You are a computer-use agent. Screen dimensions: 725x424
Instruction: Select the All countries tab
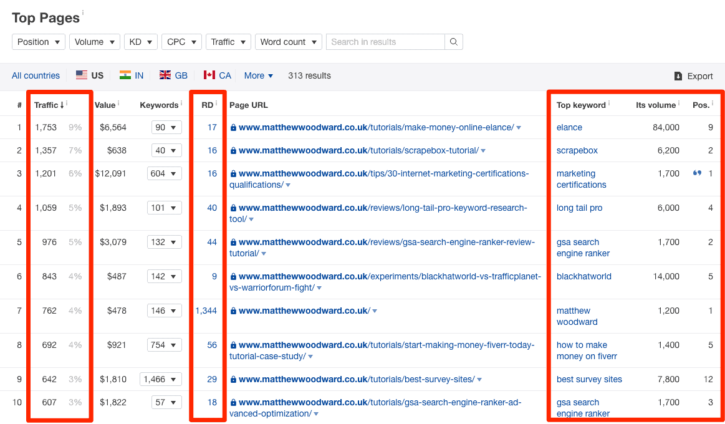(36, 76)
